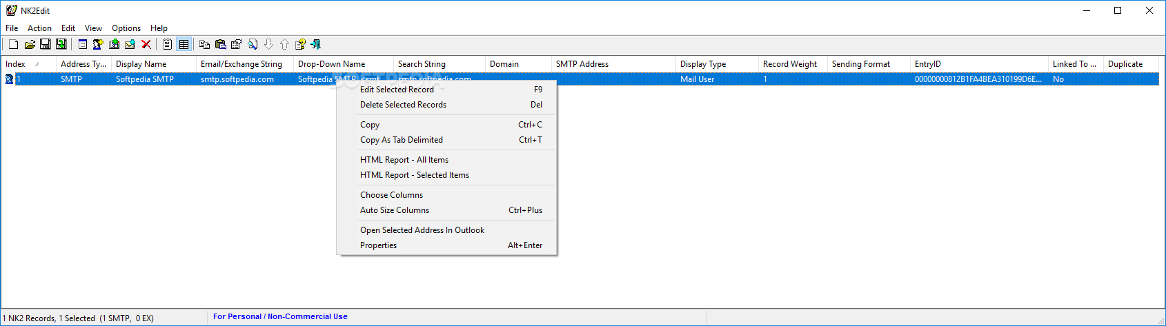The height and width of the screenshot is (326, 1166).
Task: Click Open Selected Address In Outlook
Action: (422, 230)
